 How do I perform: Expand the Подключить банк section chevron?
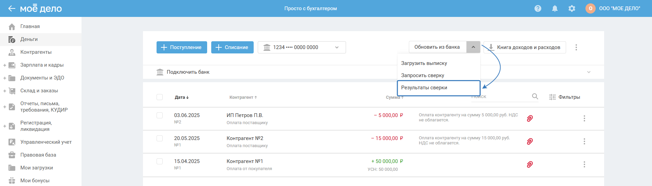pyautogui.click(x=589, y=72)
